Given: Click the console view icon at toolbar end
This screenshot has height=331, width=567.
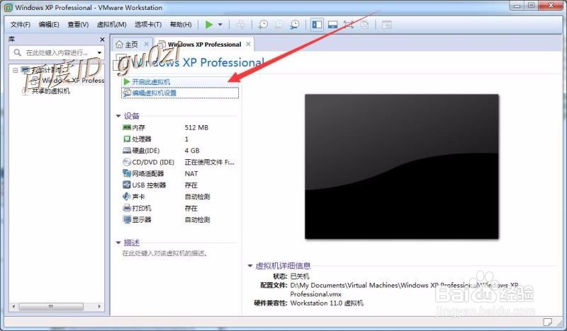Looking at the screenshot, I should point(387,25).
